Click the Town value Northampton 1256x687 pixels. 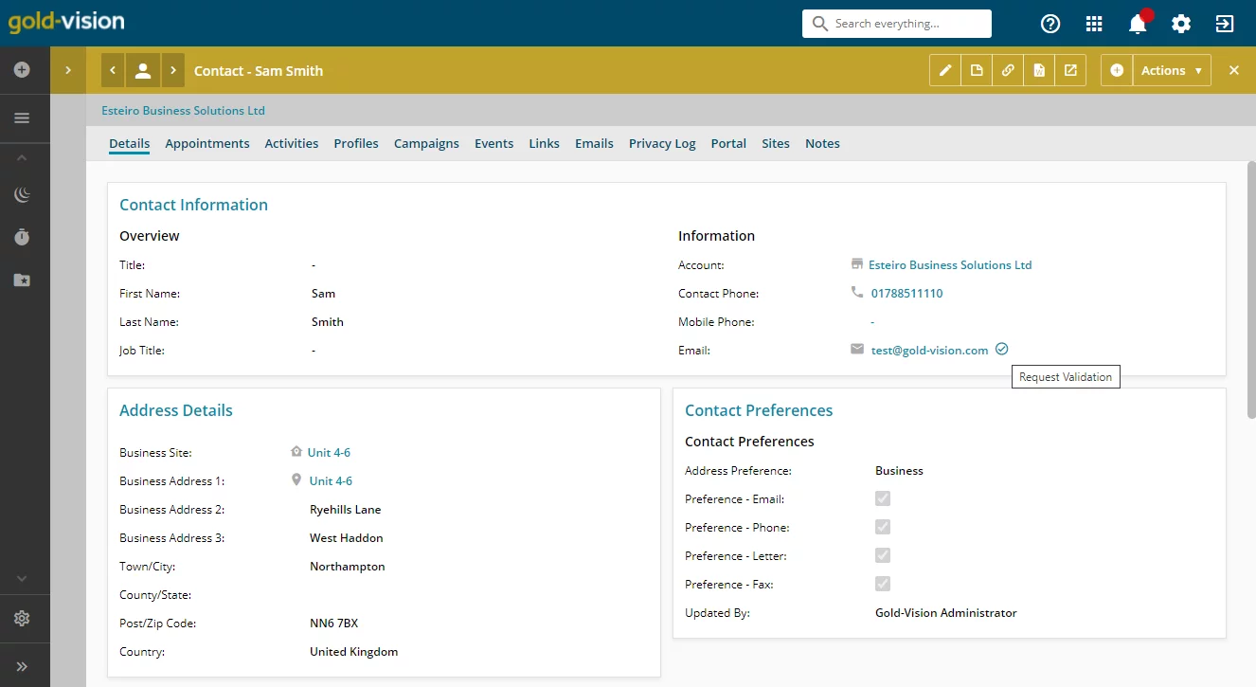click(x=347, y=566)
